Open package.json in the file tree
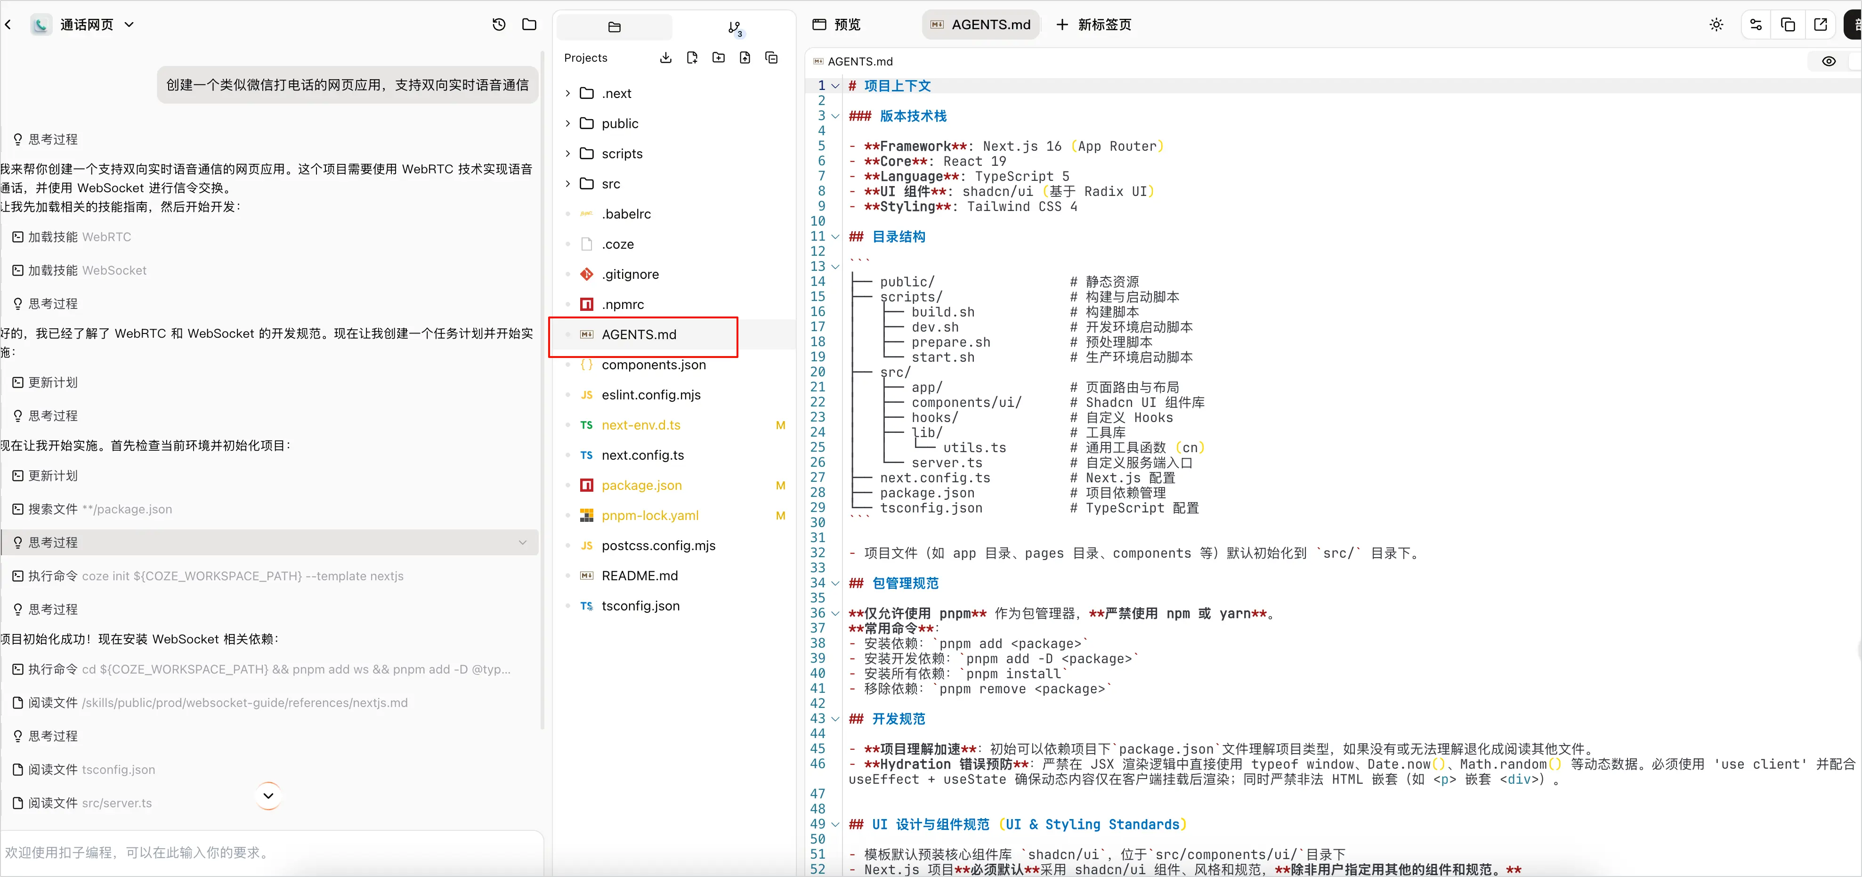Screen dimensions: 1862x877 point(674,485)
